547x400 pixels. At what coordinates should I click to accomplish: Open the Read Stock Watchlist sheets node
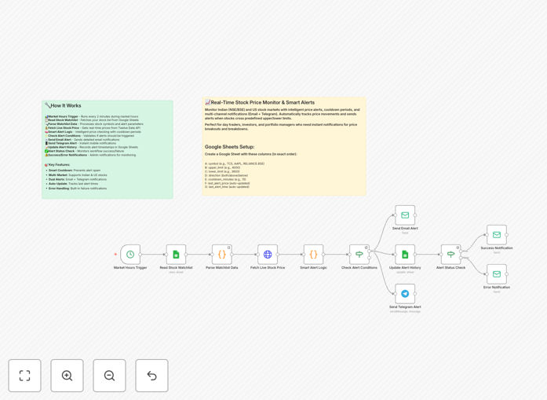(x=176, y=255)
